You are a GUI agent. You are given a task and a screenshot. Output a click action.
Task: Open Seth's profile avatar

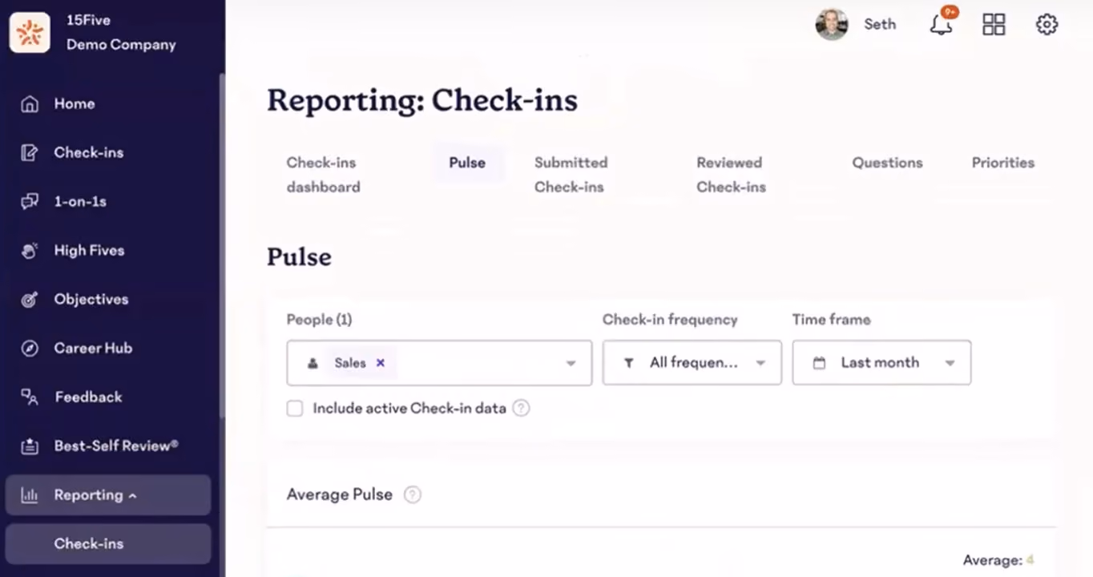(x=832, y=25)
